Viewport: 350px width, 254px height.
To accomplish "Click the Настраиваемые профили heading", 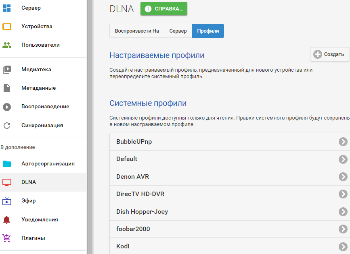I will (x=157, y=56).
